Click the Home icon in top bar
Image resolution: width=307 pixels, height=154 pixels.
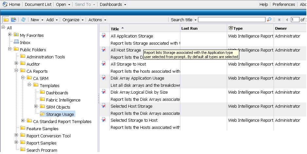coord(5,5)
